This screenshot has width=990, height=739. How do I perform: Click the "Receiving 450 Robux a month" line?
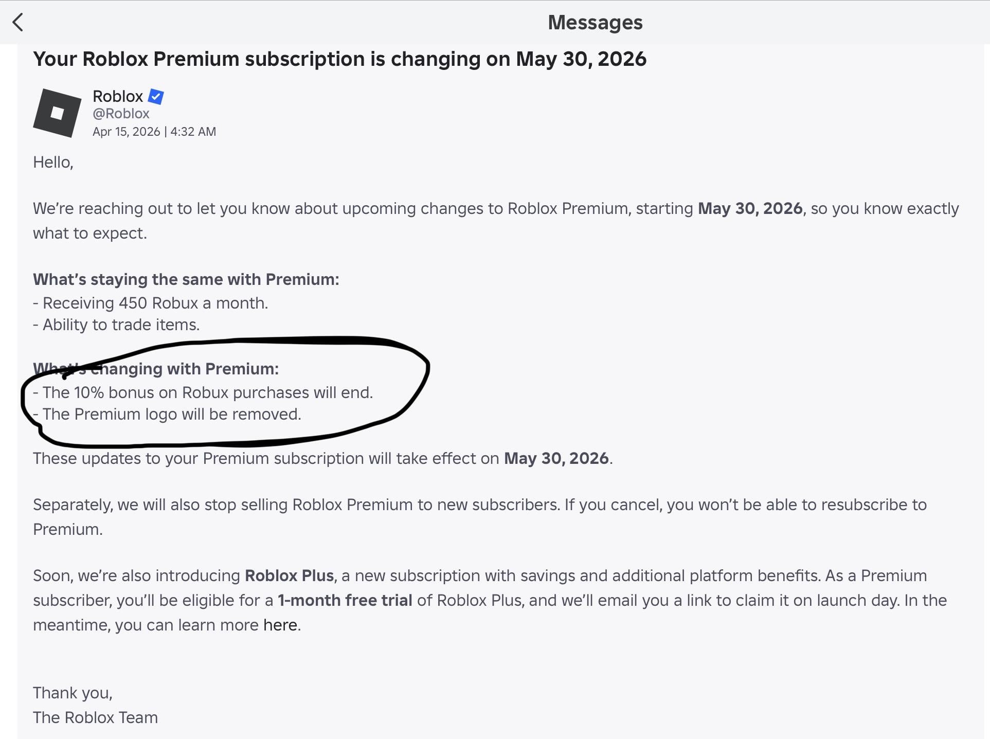(x=151, y=303)
